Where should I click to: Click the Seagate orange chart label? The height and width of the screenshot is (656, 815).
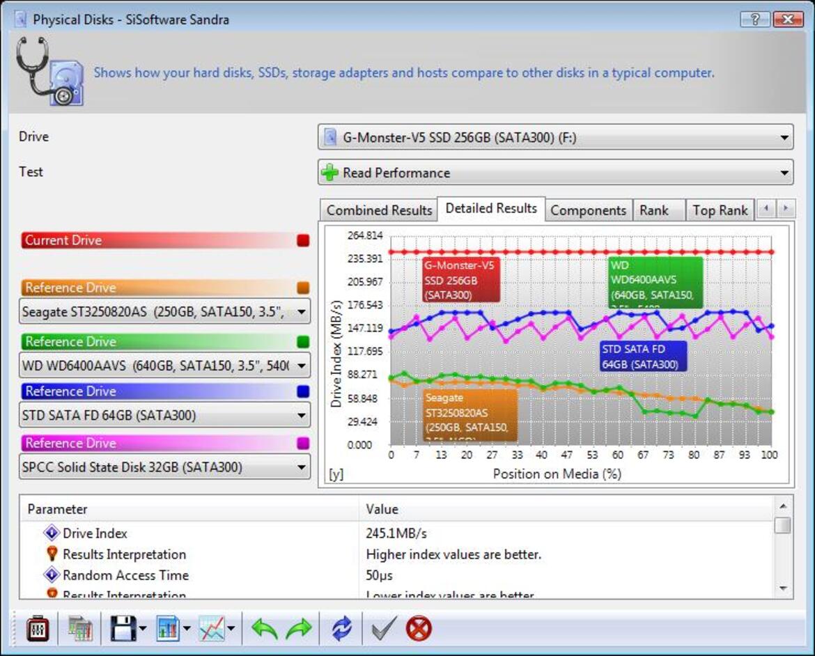point(470,415)
